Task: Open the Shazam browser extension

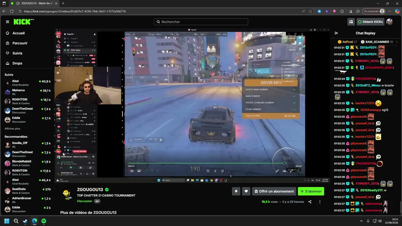Action: (x=319, y=11)
